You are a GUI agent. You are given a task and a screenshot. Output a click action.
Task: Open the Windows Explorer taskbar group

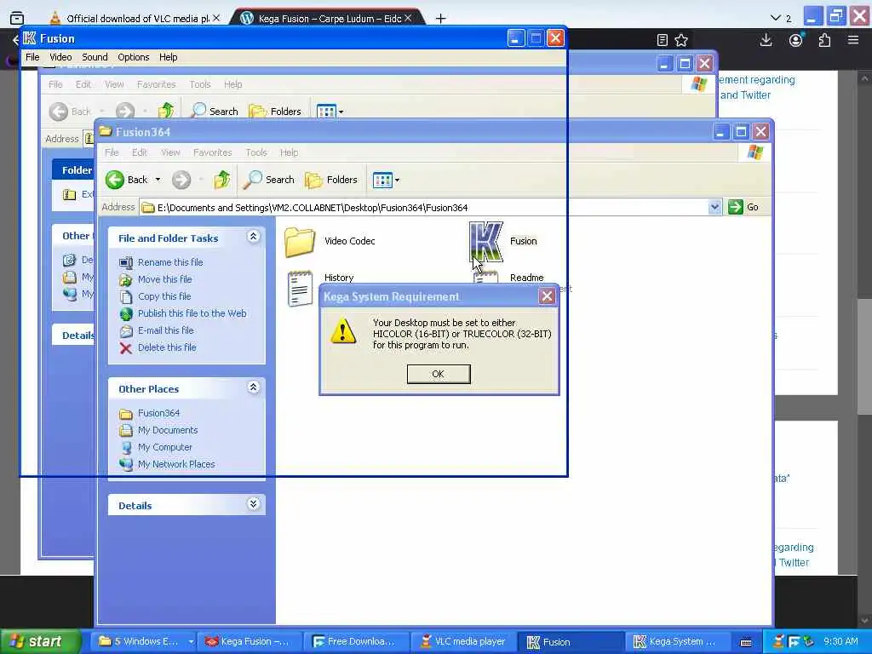[x=146, y=642]
